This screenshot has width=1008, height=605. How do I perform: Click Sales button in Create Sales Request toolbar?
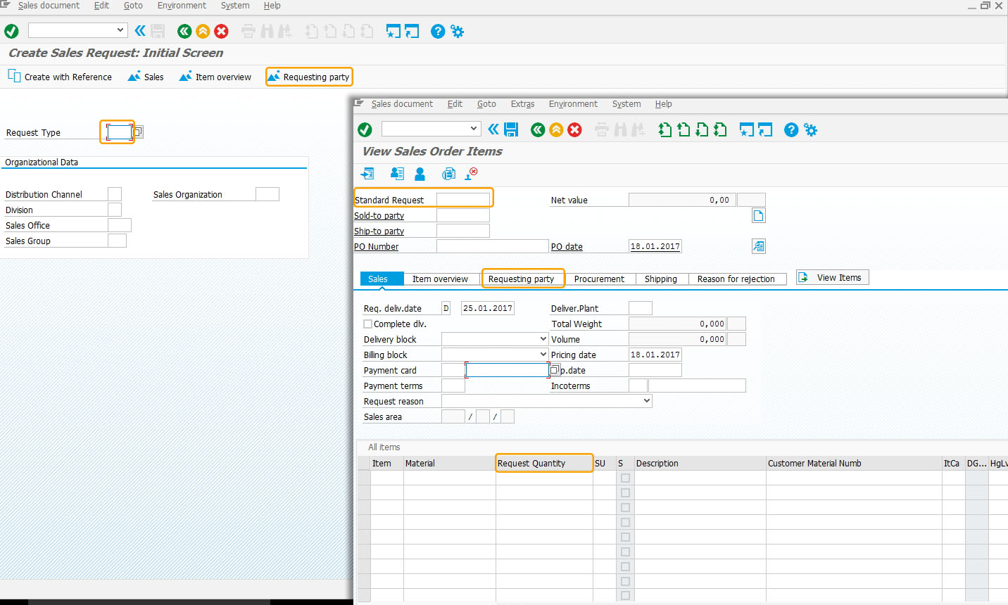146,77
